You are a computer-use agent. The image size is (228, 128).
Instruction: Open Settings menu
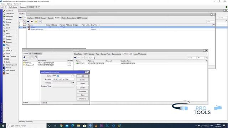(x=10, y=4)
